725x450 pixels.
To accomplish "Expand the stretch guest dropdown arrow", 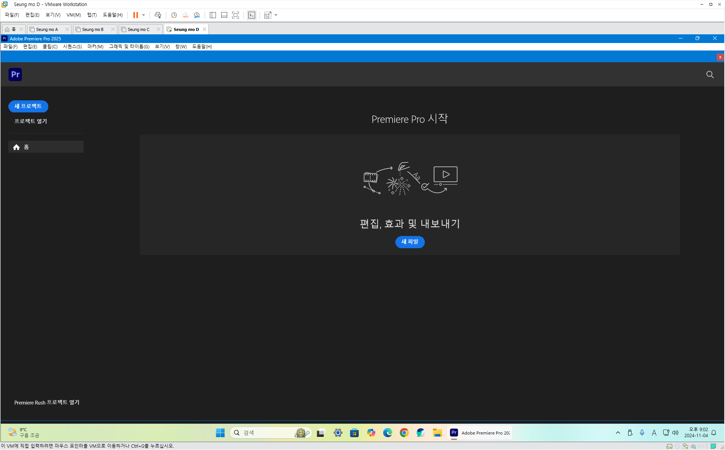I will (x=276, y=15).
